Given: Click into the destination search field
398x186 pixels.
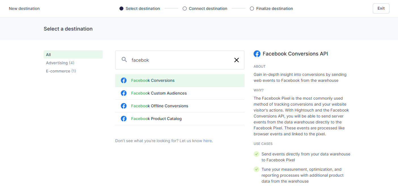Looking at the screenshot, I should 179,60.
